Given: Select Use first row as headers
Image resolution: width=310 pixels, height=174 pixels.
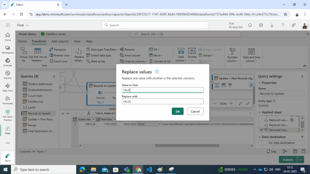Looking at the screenshot, I should [x=38, y=55].
